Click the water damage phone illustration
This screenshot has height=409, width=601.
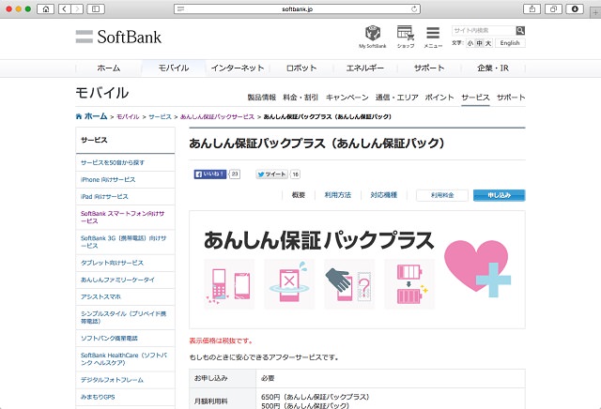click(x=289, y=284)
